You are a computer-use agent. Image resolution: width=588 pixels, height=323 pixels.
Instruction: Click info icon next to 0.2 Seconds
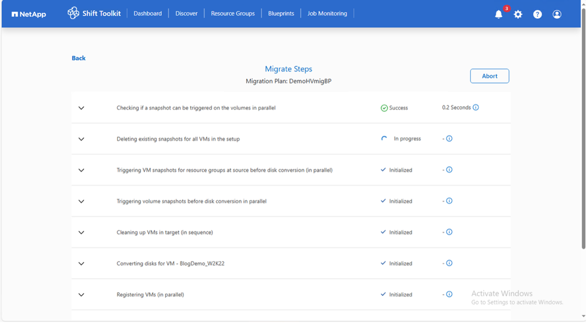coord(476,108)
